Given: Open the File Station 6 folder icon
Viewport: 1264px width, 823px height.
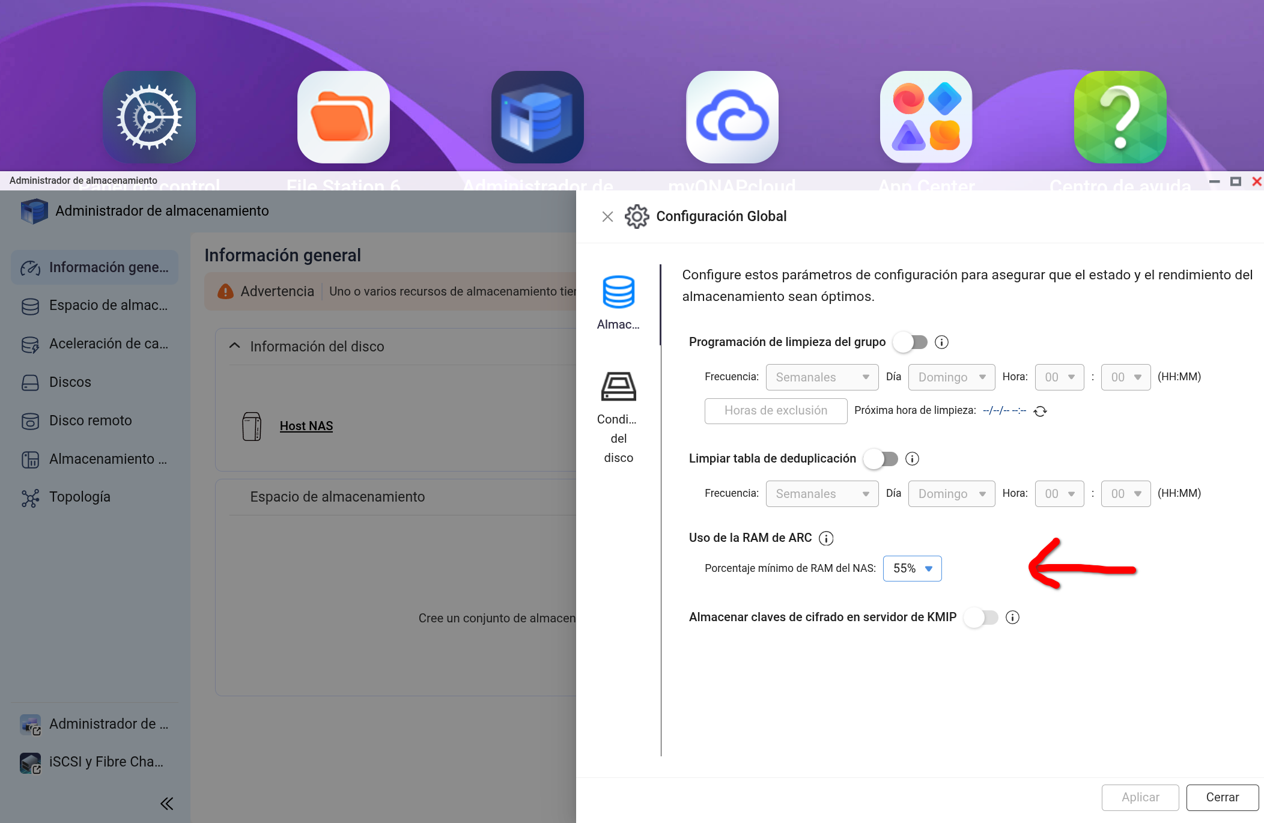Looking at the screenshot, I should [x=343, y=117].
